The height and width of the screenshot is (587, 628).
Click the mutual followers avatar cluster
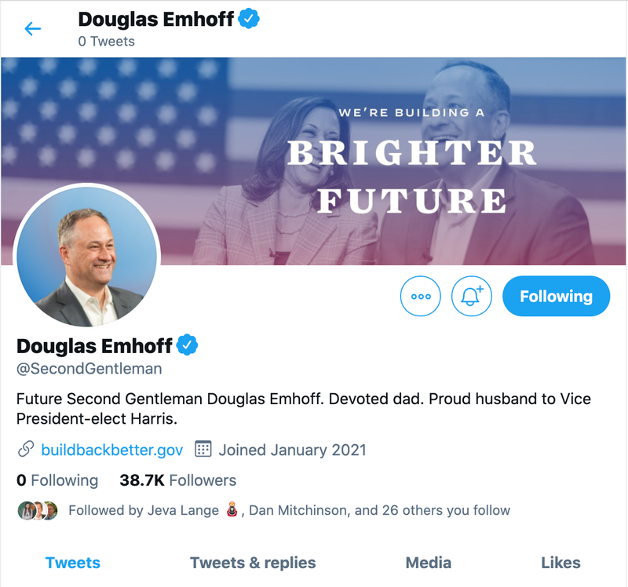(x=38, y=510)
